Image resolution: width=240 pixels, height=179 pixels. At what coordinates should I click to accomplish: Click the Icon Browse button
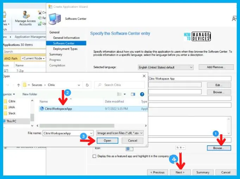point(219,148)
